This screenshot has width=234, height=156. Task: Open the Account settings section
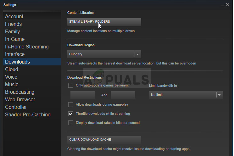pyautogui.click(x=14, y=16)
